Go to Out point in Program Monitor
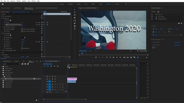The height and width of the screenshot is (103, 184). pyautogui.click(x=120, y=57)
